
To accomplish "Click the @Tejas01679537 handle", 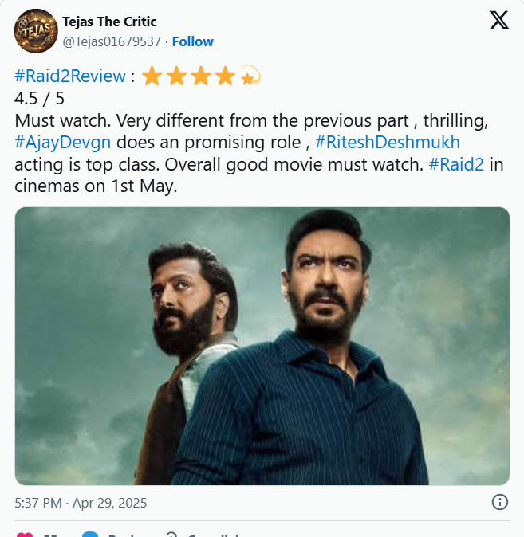I will (x=112, y=41).
